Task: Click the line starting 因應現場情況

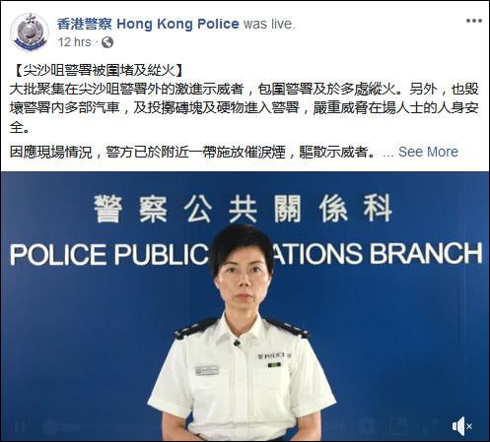Action: (192, 152)
